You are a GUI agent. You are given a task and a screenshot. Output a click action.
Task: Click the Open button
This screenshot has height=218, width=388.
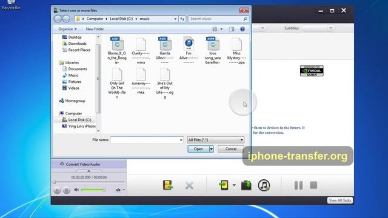(x=198, y=149)
